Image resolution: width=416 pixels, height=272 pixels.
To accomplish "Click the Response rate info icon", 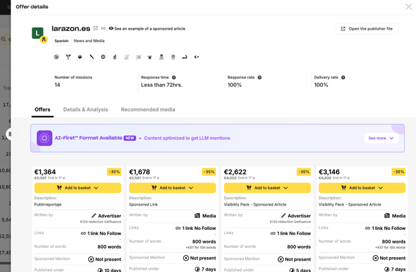I will 260,78.
